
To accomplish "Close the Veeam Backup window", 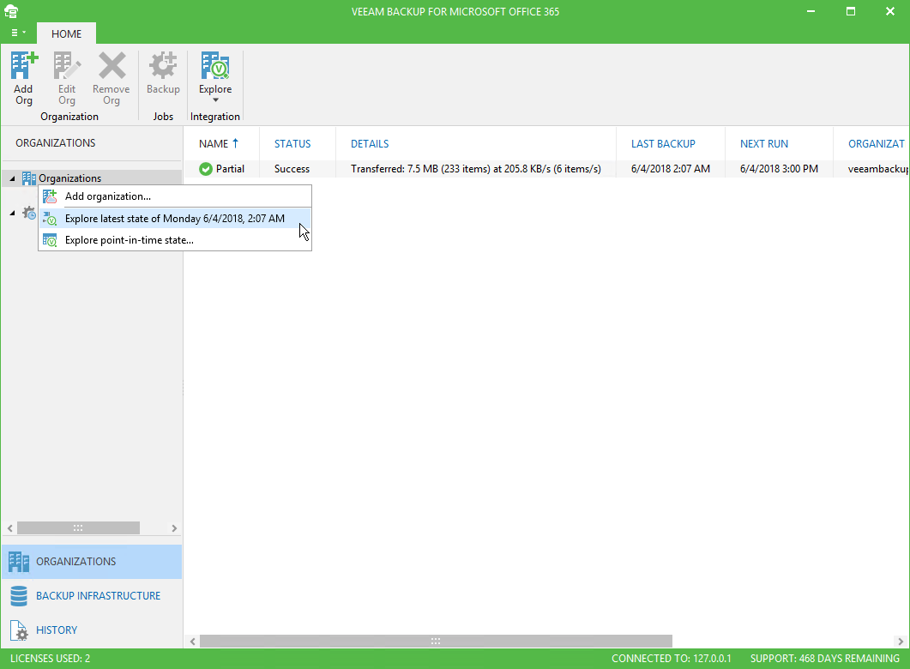I will (890, 11).
